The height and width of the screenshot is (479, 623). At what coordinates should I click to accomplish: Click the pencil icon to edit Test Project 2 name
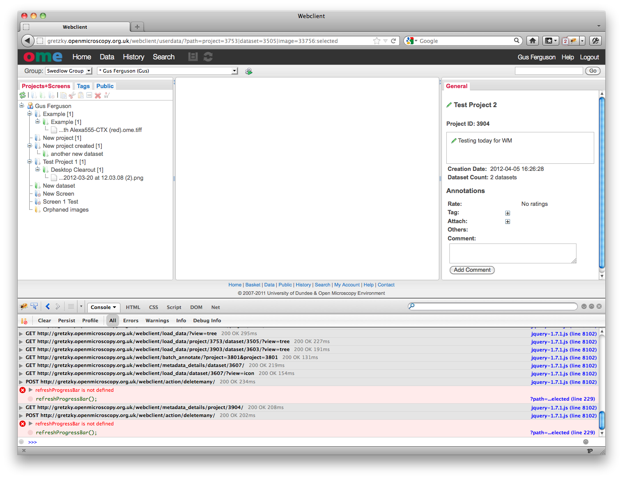pos(449,105)
